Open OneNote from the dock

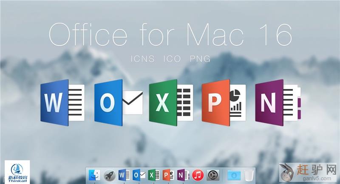point(183,175)
